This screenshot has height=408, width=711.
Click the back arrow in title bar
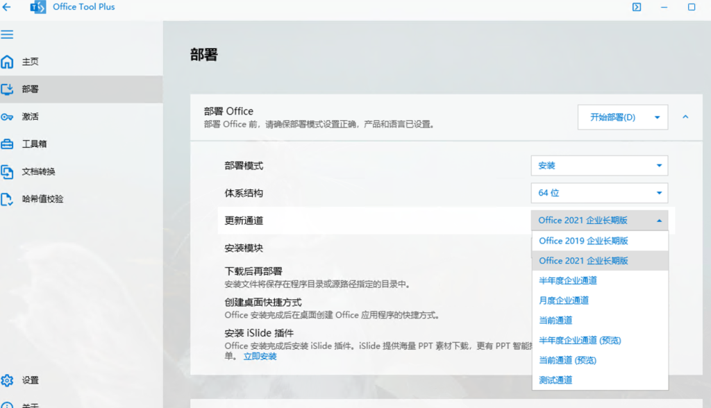(7, 7)
